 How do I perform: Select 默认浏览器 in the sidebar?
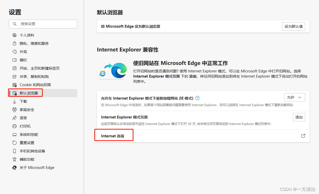(43, 93)
